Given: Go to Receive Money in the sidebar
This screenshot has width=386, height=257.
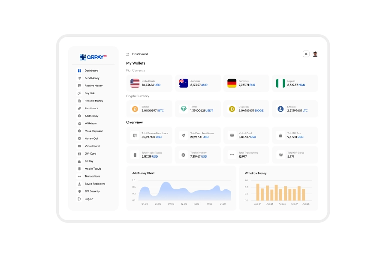Looking at the screenshot, I should (x=93, y=86).
